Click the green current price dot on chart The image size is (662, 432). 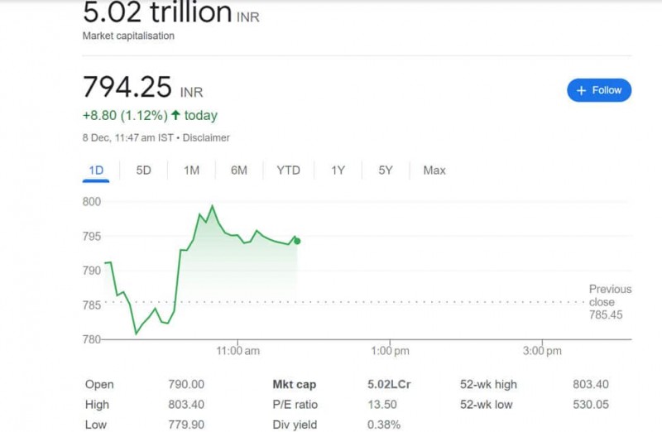pos(297,241)
